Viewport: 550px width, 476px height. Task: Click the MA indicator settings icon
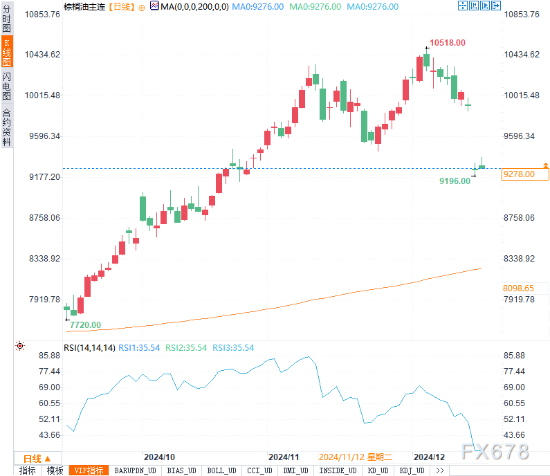tap(154, 6)
